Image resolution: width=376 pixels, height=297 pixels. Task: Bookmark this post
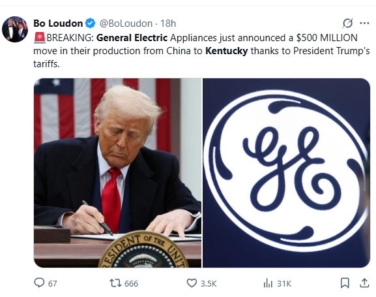point(345,283)
